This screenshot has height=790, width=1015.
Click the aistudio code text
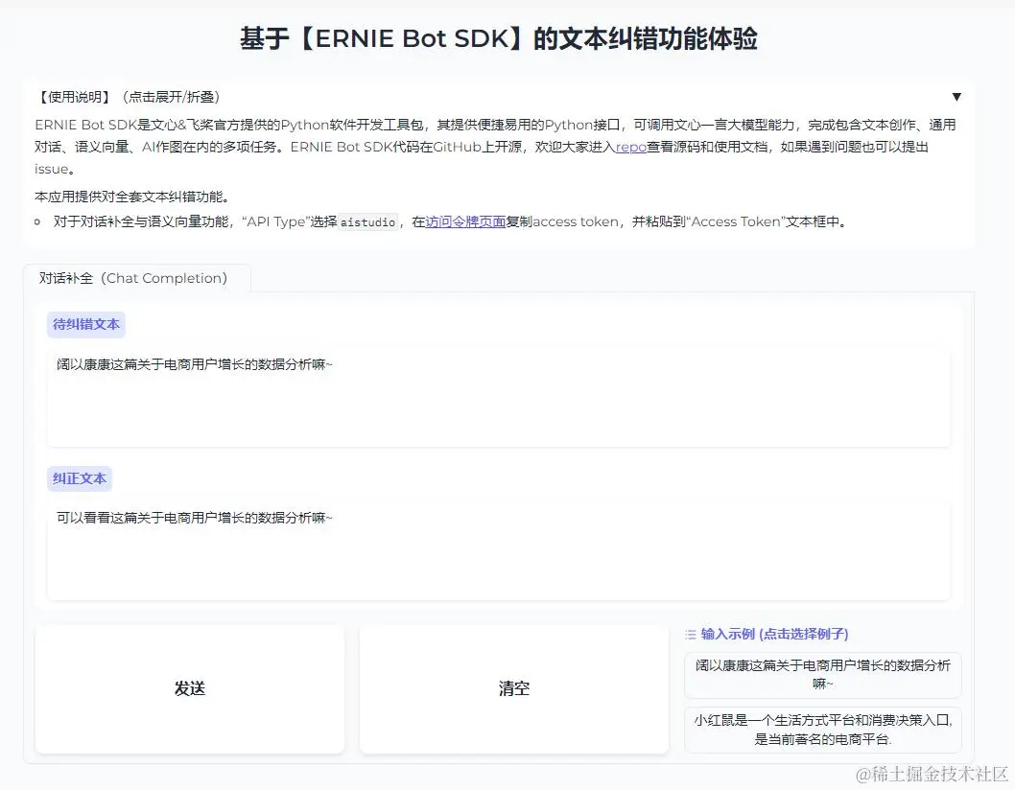367,221
